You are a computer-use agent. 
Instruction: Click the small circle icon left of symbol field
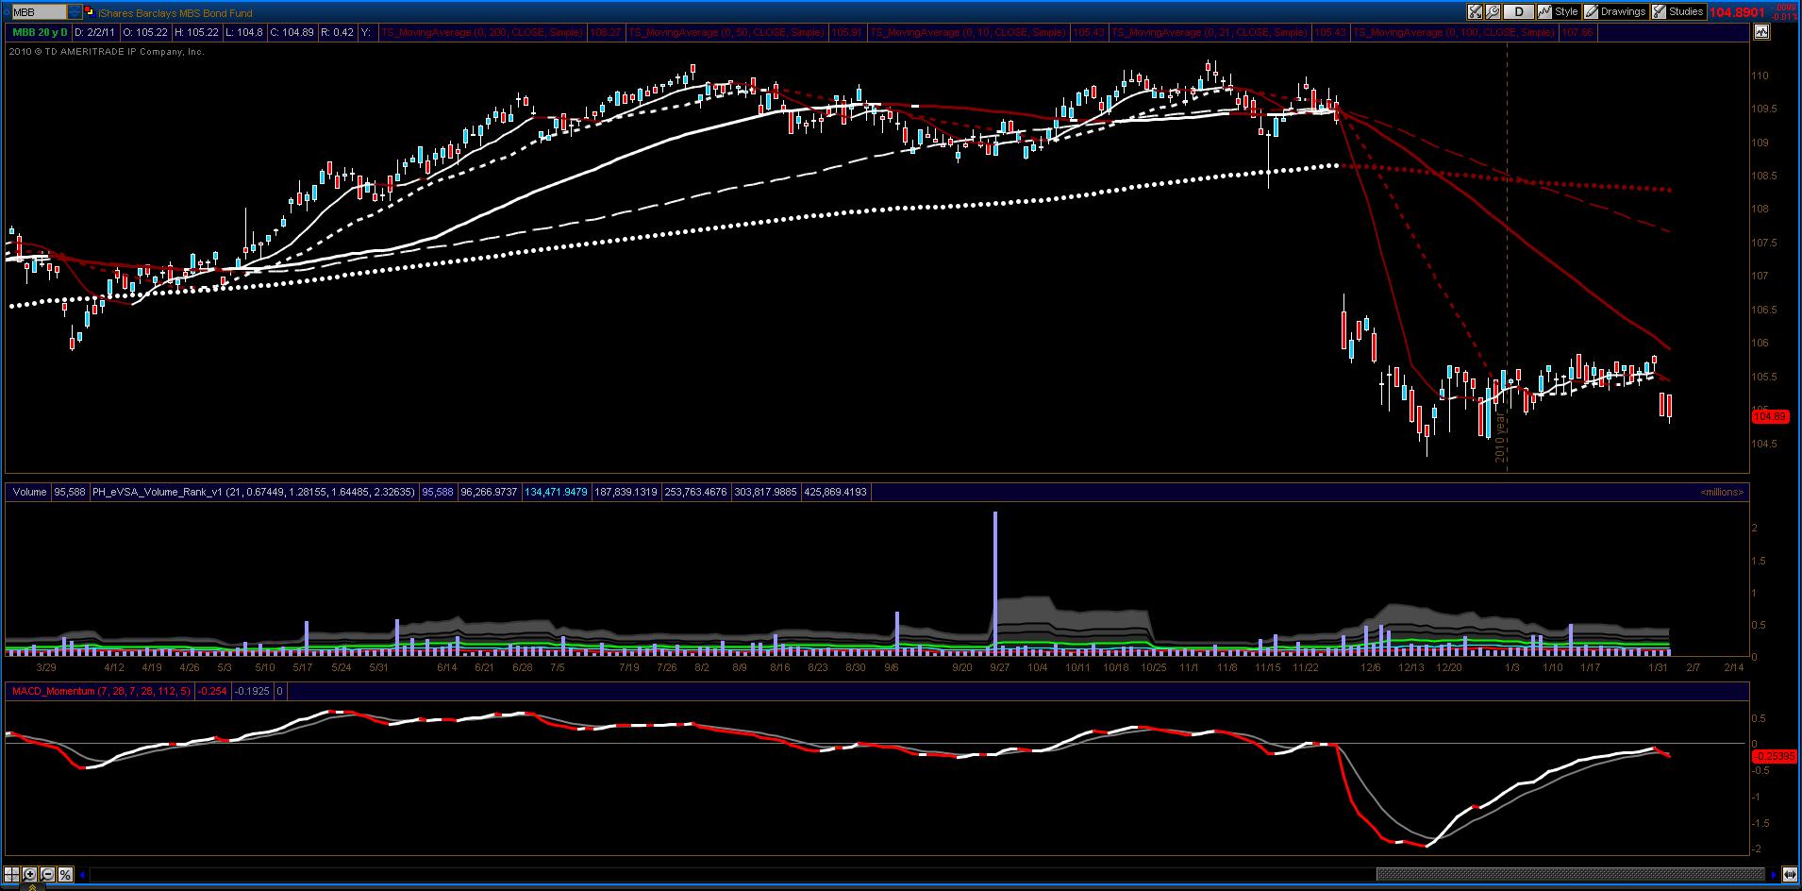[6, 12]
